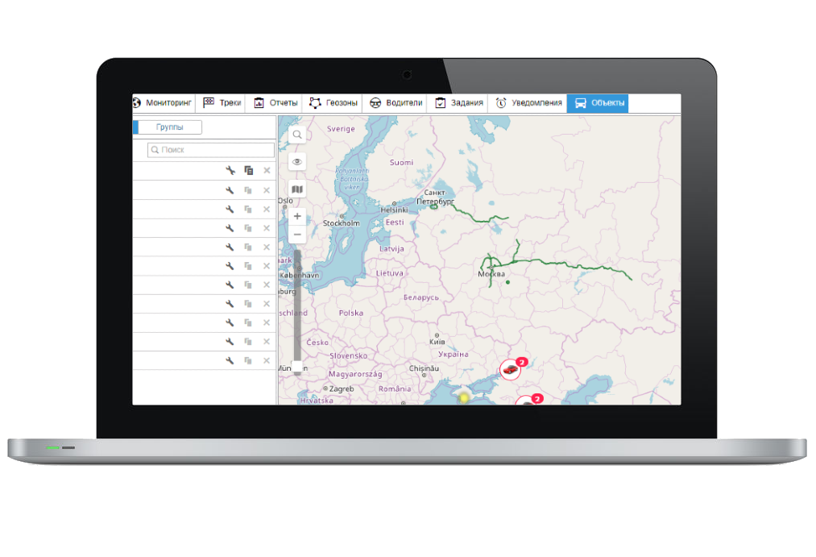This screenshot has width=816, height=557.
Task: Click the wrench icon in the second object row
Action: (x=230, y=190)
